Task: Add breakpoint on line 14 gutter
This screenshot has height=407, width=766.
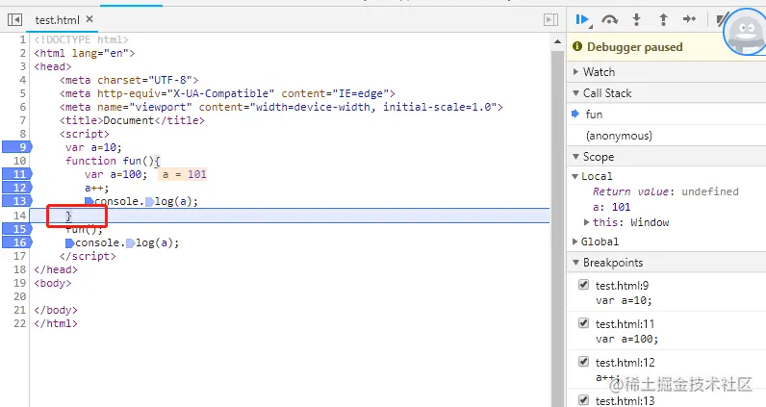Action: pyautogui.click(x=19, y=216)
